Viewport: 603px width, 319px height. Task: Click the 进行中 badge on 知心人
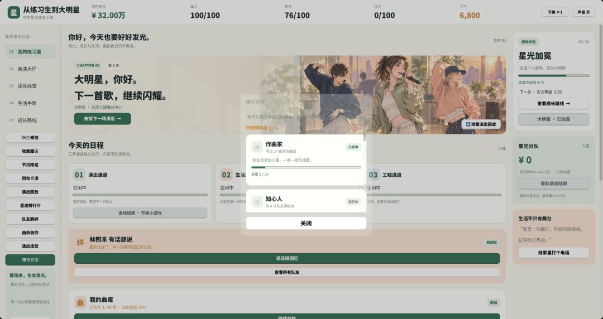pyautogui.click(x=353, y=202)
